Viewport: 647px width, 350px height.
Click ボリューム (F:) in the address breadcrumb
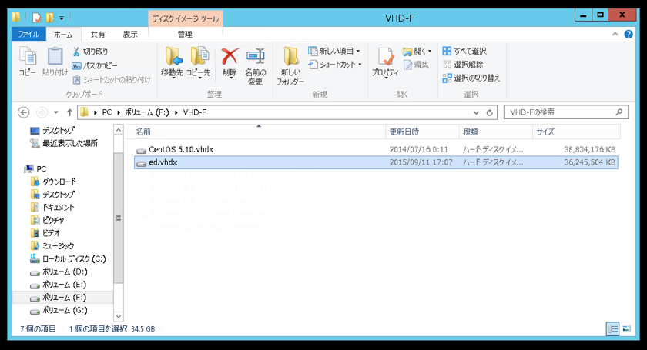pyautogui.click(x=147, y=112)
